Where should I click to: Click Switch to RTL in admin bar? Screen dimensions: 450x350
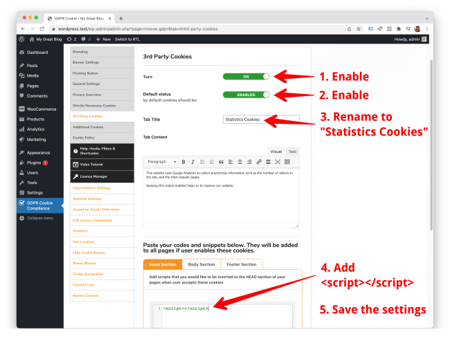click(127, 39)
